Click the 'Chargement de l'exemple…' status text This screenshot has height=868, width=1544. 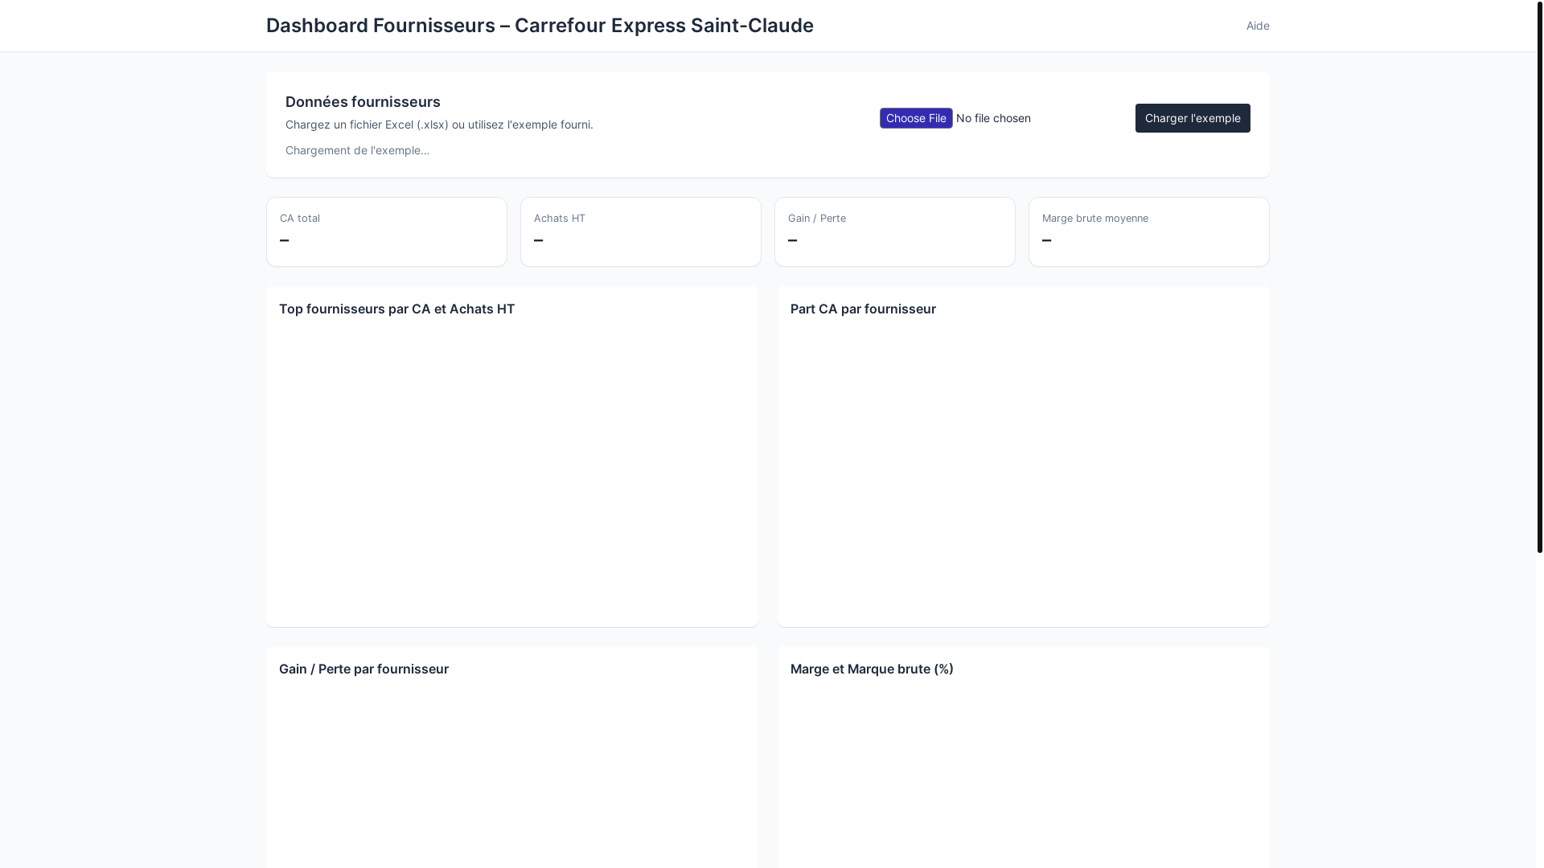pyautogui.click(x=357, y=150)
